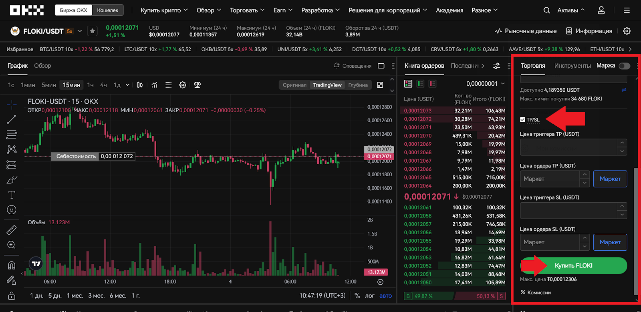Lock all drawings with the padlock icon
The image size is (641, 312).
tap(12, 296)
